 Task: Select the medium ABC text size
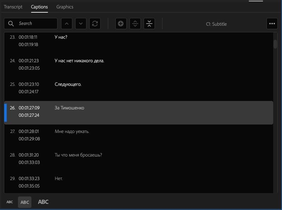coord(25,202)
